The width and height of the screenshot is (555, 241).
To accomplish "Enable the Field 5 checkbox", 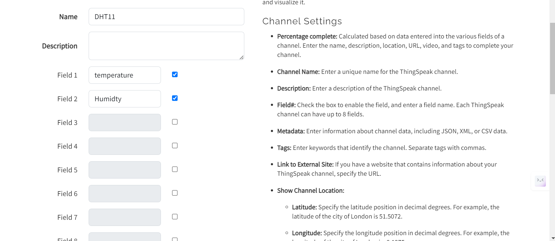I will 175,169.
